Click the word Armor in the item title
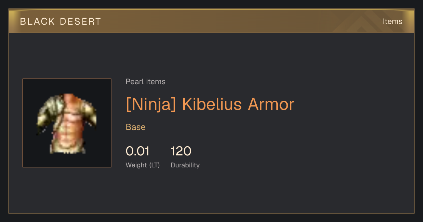This screenshot has width=423, height=222. [x=271, y=104]
